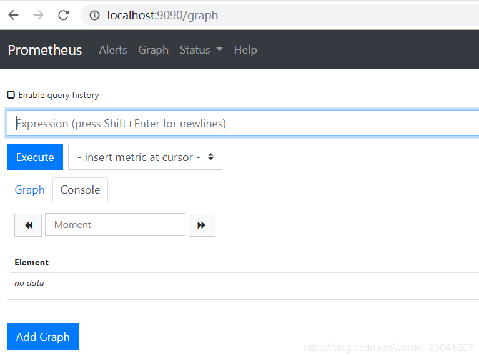Viewport: 479px width, 359px height.
Task: Click the Add Graph button
Action: (42, 337)
